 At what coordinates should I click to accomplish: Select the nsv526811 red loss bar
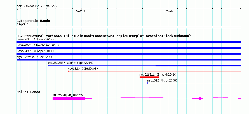pos(149,77)
